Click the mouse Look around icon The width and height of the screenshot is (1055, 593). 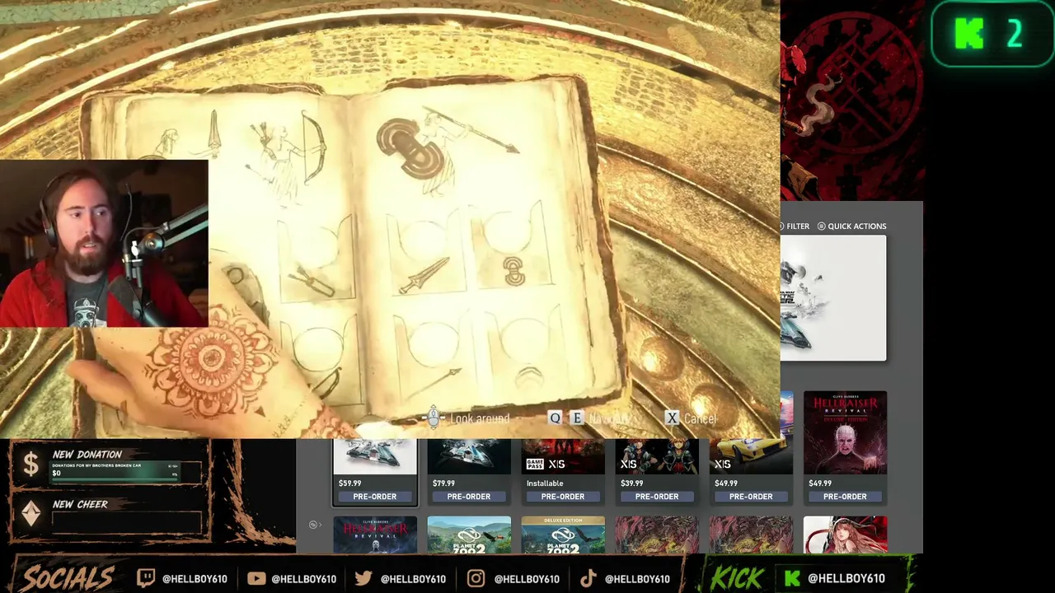(x=434, y=418)
